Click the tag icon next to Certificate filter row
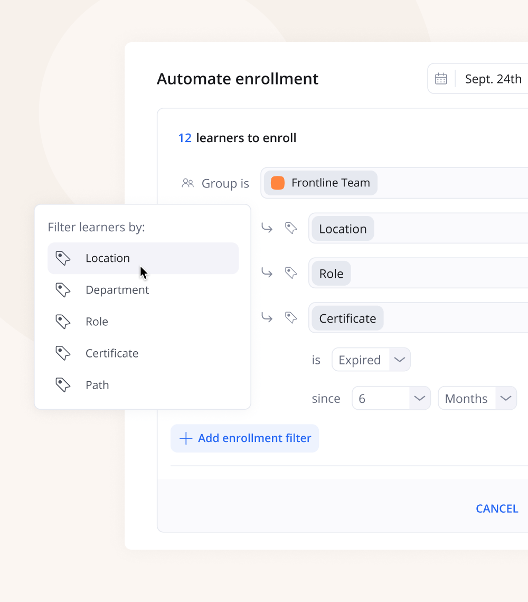Viewport: 528px width, 602px height. pos(291,317)
